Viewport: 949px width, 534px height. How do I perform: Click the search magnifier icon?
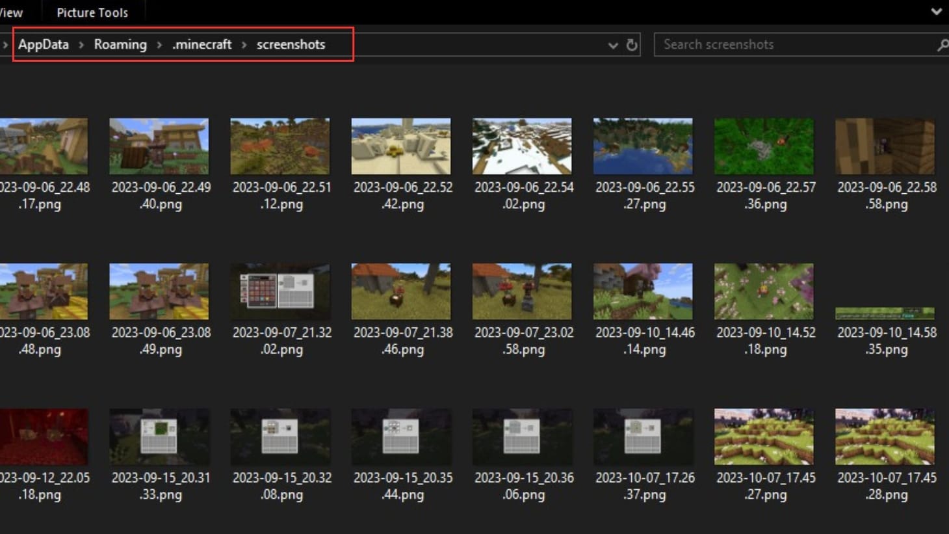tap(941, 44)
